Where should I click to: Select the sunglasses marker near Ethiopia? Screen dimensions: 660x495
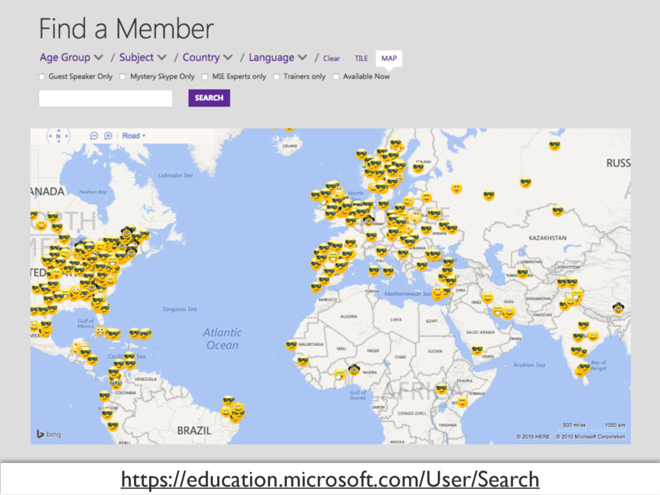pos(442,389)
